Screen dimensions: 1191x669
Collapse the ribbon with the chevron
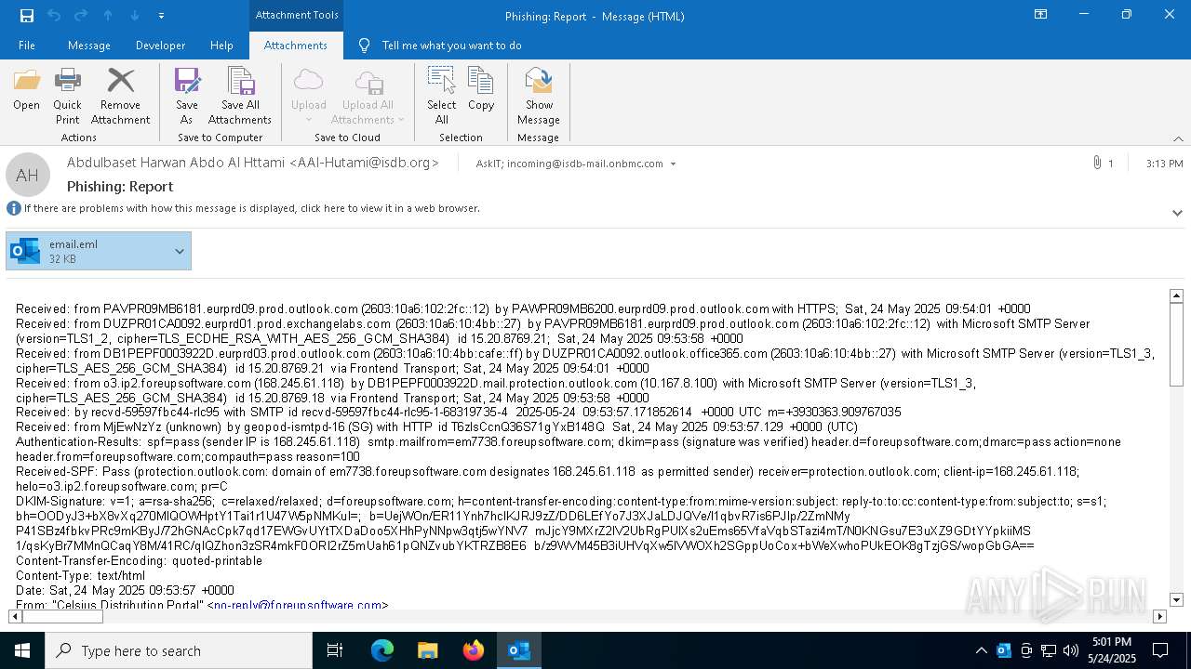pos(1178,138)
